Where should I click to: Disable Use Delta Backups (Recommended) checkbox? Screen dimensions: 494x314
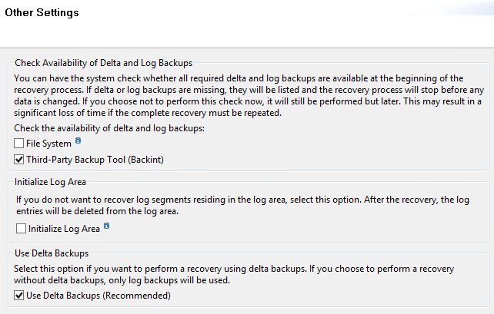click(19, 296)
